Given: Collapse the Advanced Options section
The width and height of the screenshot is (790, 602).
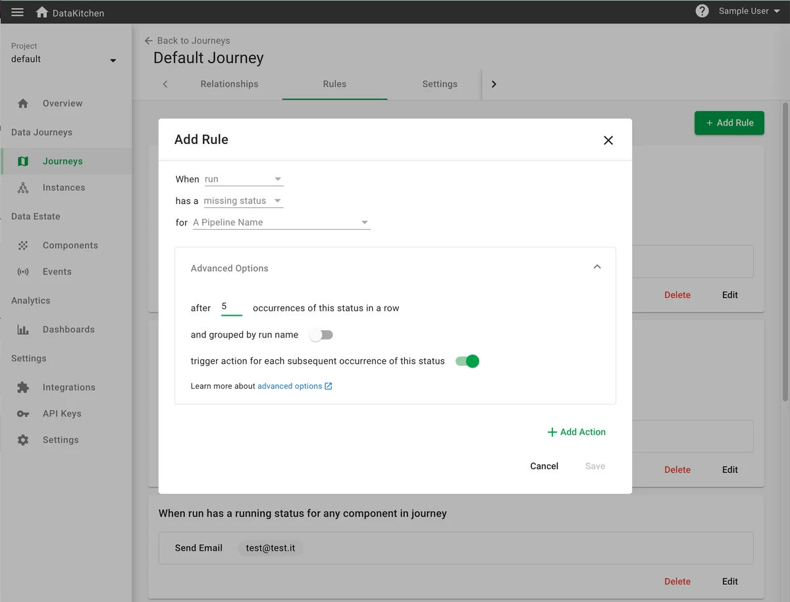Looking at the screenshot, I should tap(597, 266).
